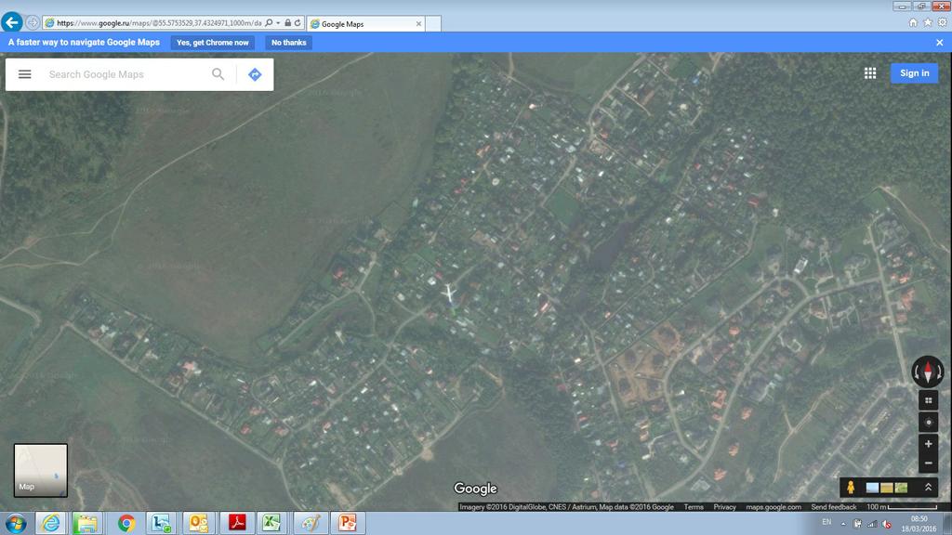Grab the Street View pegman icon

(851, 488)
